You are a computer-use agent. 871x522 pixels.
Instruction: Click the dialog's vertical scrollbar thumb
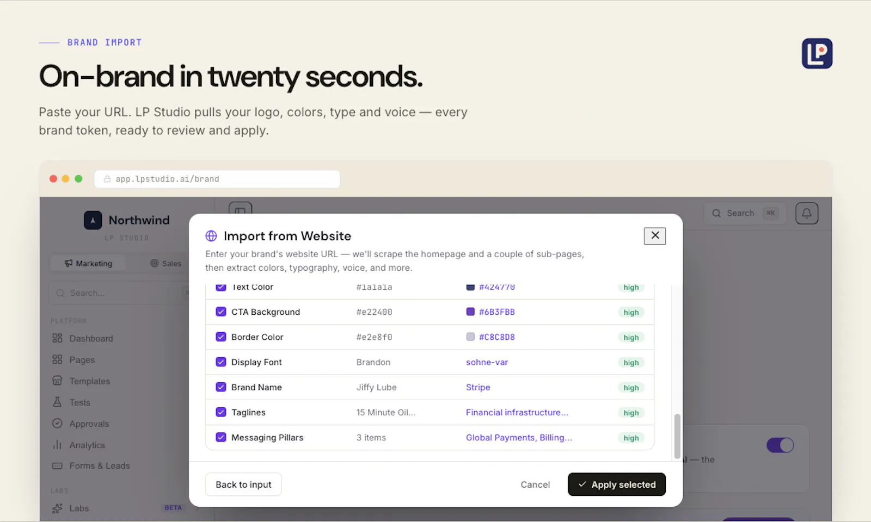click(677, 436)
